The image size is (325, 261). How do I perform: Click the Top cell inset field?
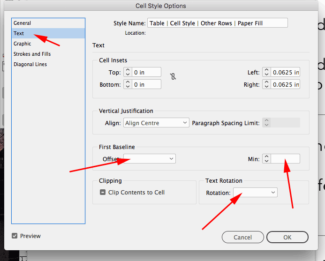146,72
